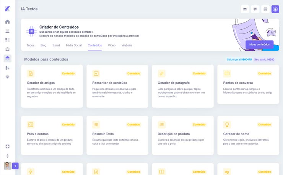Click the user profile photo thumbnail
This screenshot has height=175, width=283.
[7, 165]
